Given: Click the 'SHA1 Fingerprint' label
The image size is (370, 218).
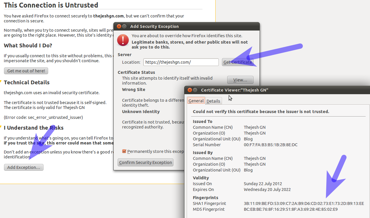Looking at the screenshot, I should (209, 203).
